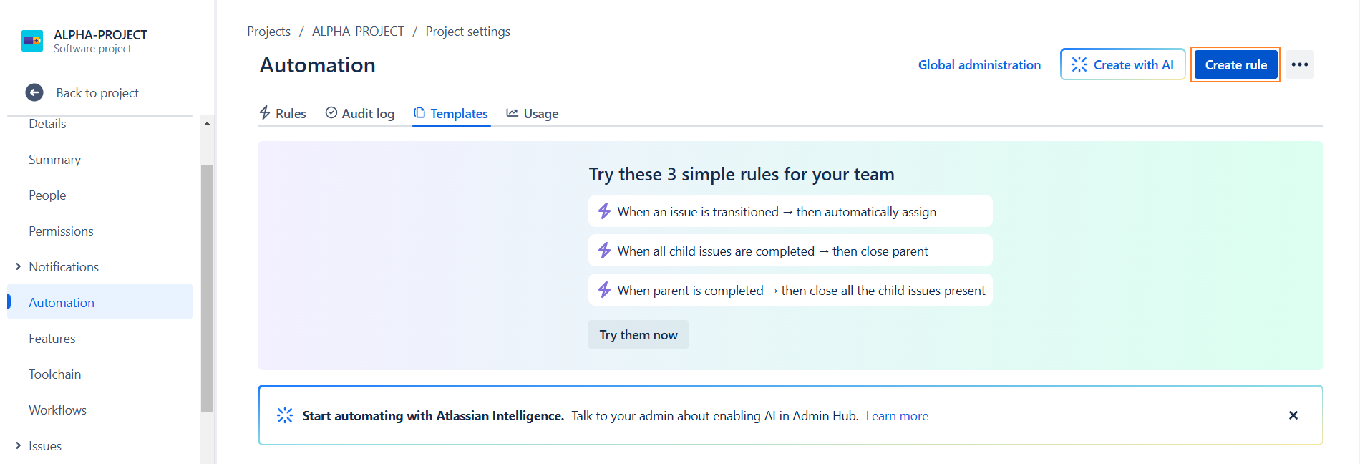Click the ALPHA-PROJECT project avatar icon
Image resolution: width=1360 pixels, height=464 pixels.
coord(32,41)
